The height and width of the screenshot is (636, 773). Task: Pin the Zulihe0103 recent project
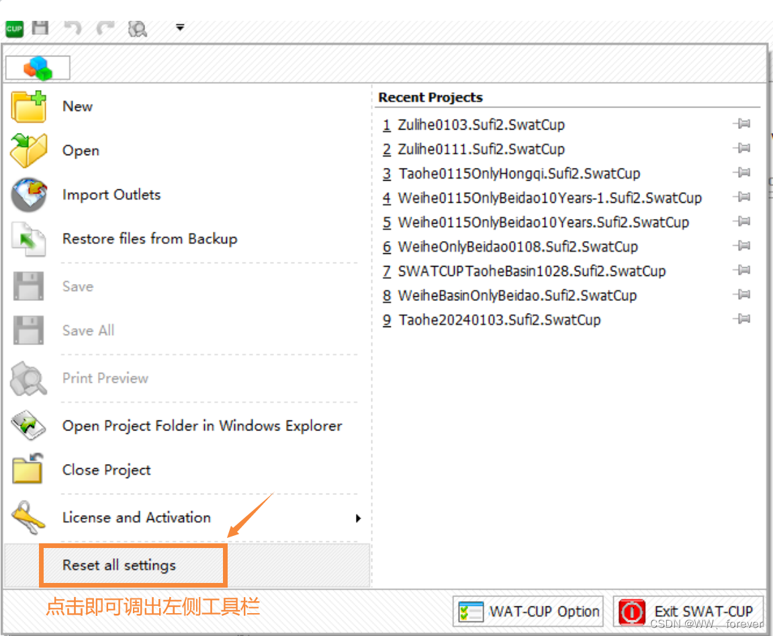point(742,124)
